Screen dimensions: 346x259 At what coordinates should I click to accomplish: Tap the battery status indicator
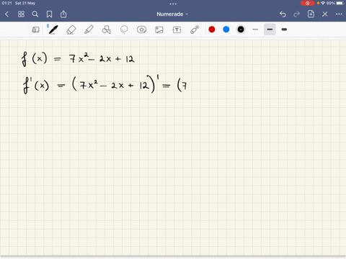click(x=340, y=3)
